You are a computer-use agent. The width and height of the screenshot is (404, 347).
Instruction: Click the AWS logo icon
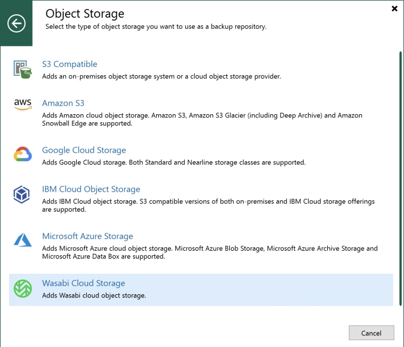(x=23, y=105)
